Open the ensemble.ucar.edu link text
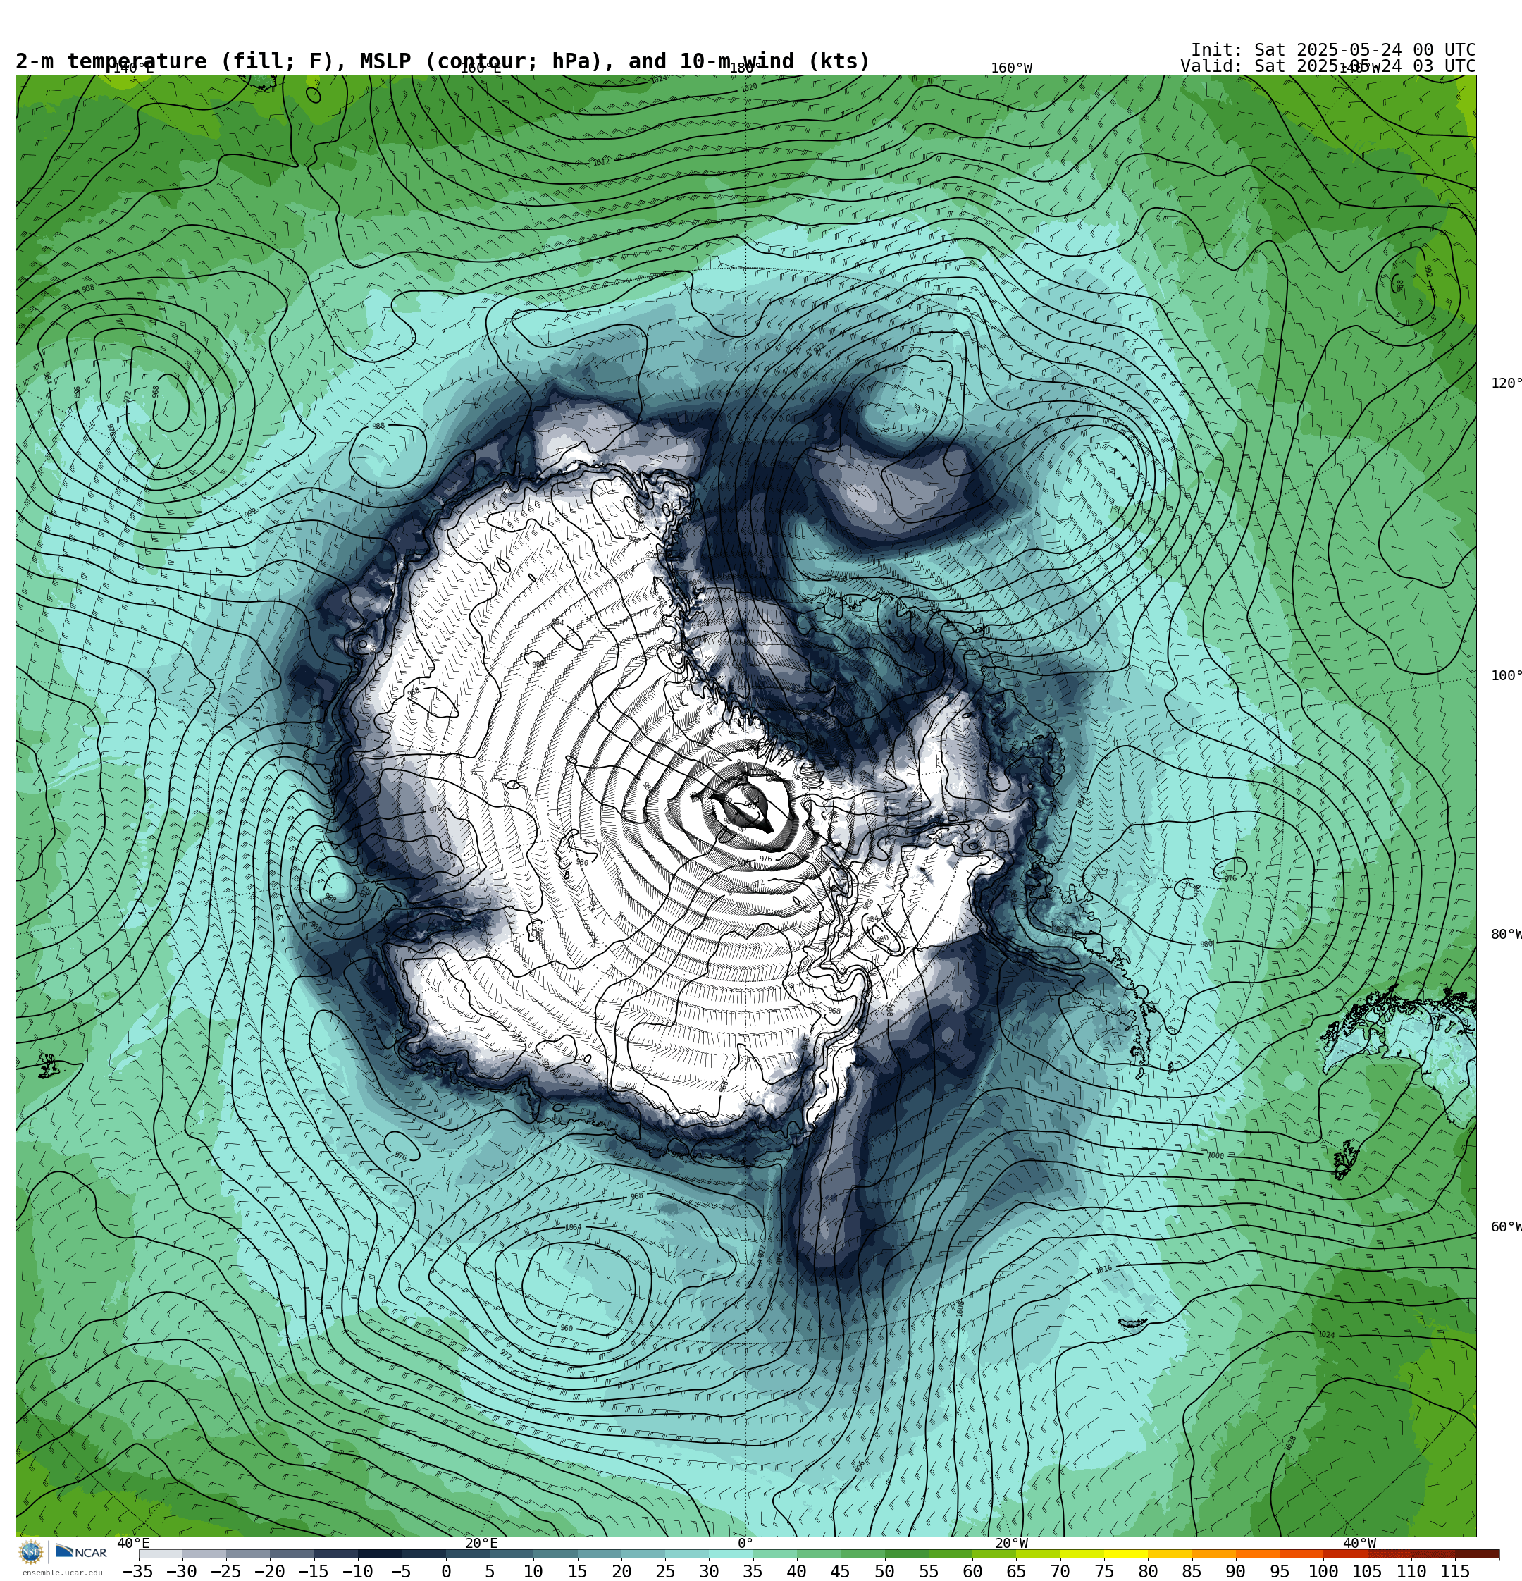Viewport: 1522px width, 1581px height. pyautogui.click(x=63, y=1573)
